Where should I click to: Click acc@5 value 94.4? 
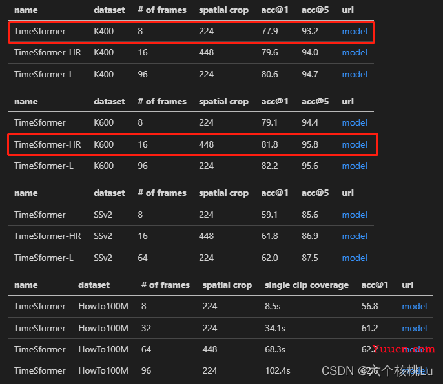310,122
